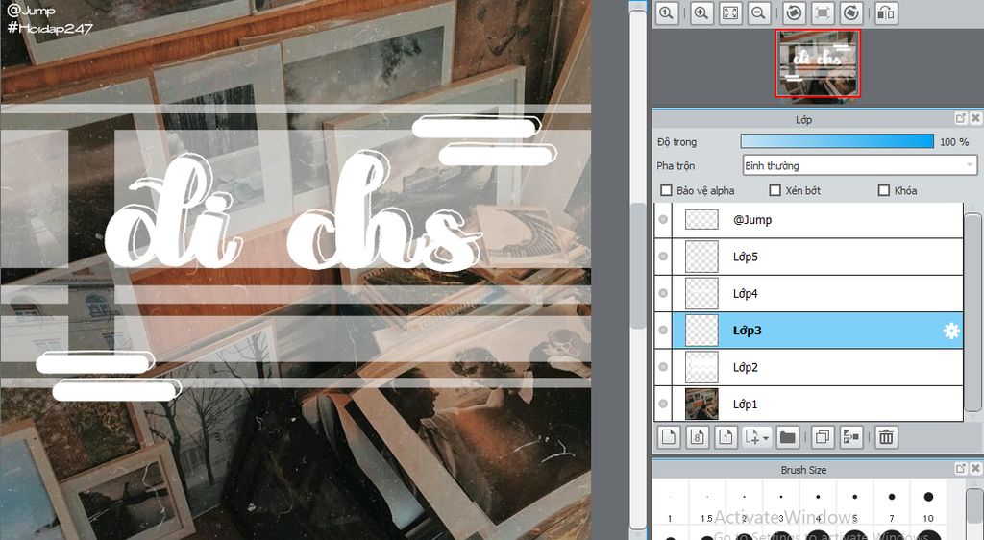This screenshot has width=984, height=540.
Task: Fit canvas to screen button
Action: 730,12
